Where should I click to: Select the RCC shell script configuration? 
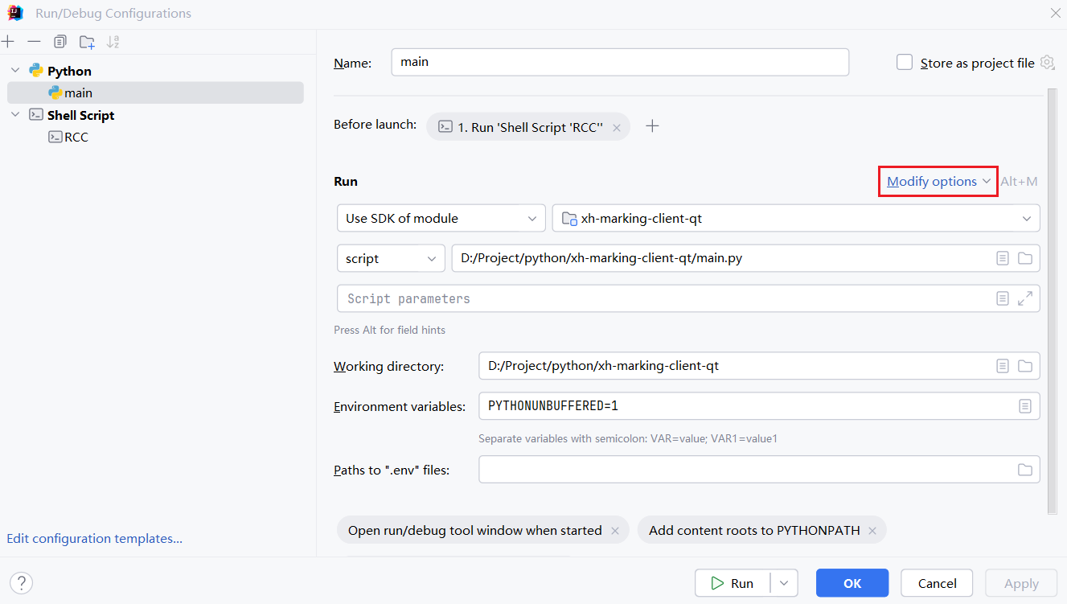[76, 138]
